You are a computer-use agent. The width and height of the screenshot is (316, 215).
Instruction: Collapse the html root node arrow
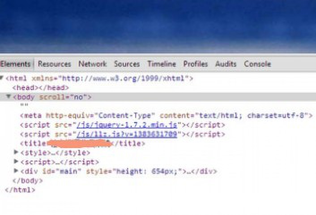point(2,78)
